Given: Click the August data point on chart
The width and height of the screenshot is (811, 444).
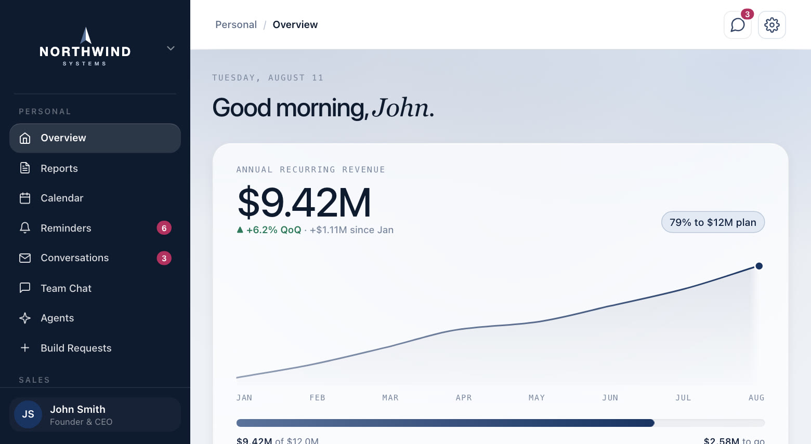Looking at the screenshot, I should coord(759,266).
